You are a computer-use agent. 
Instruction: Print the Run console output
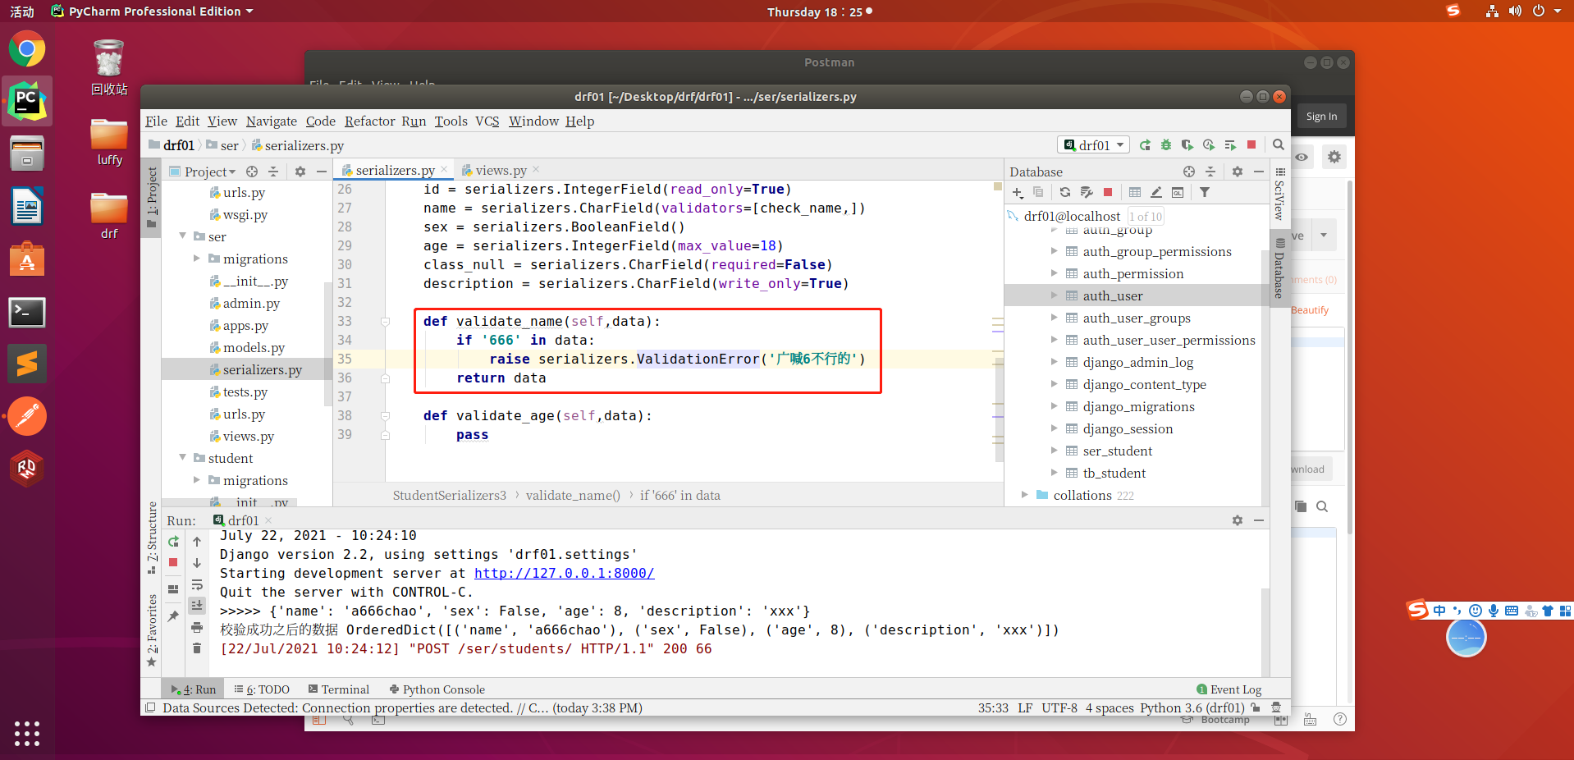coord(197,627)
